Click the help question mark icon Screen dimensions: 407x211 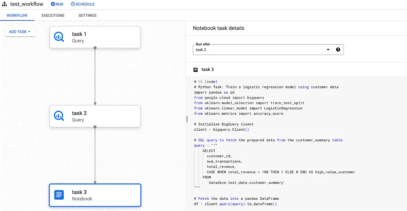click(x=338, y=50)
